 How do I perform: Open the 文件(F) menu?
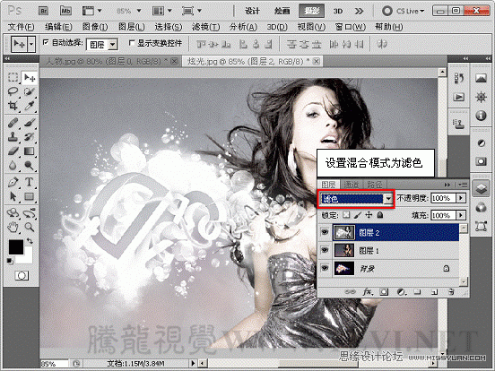21,27
